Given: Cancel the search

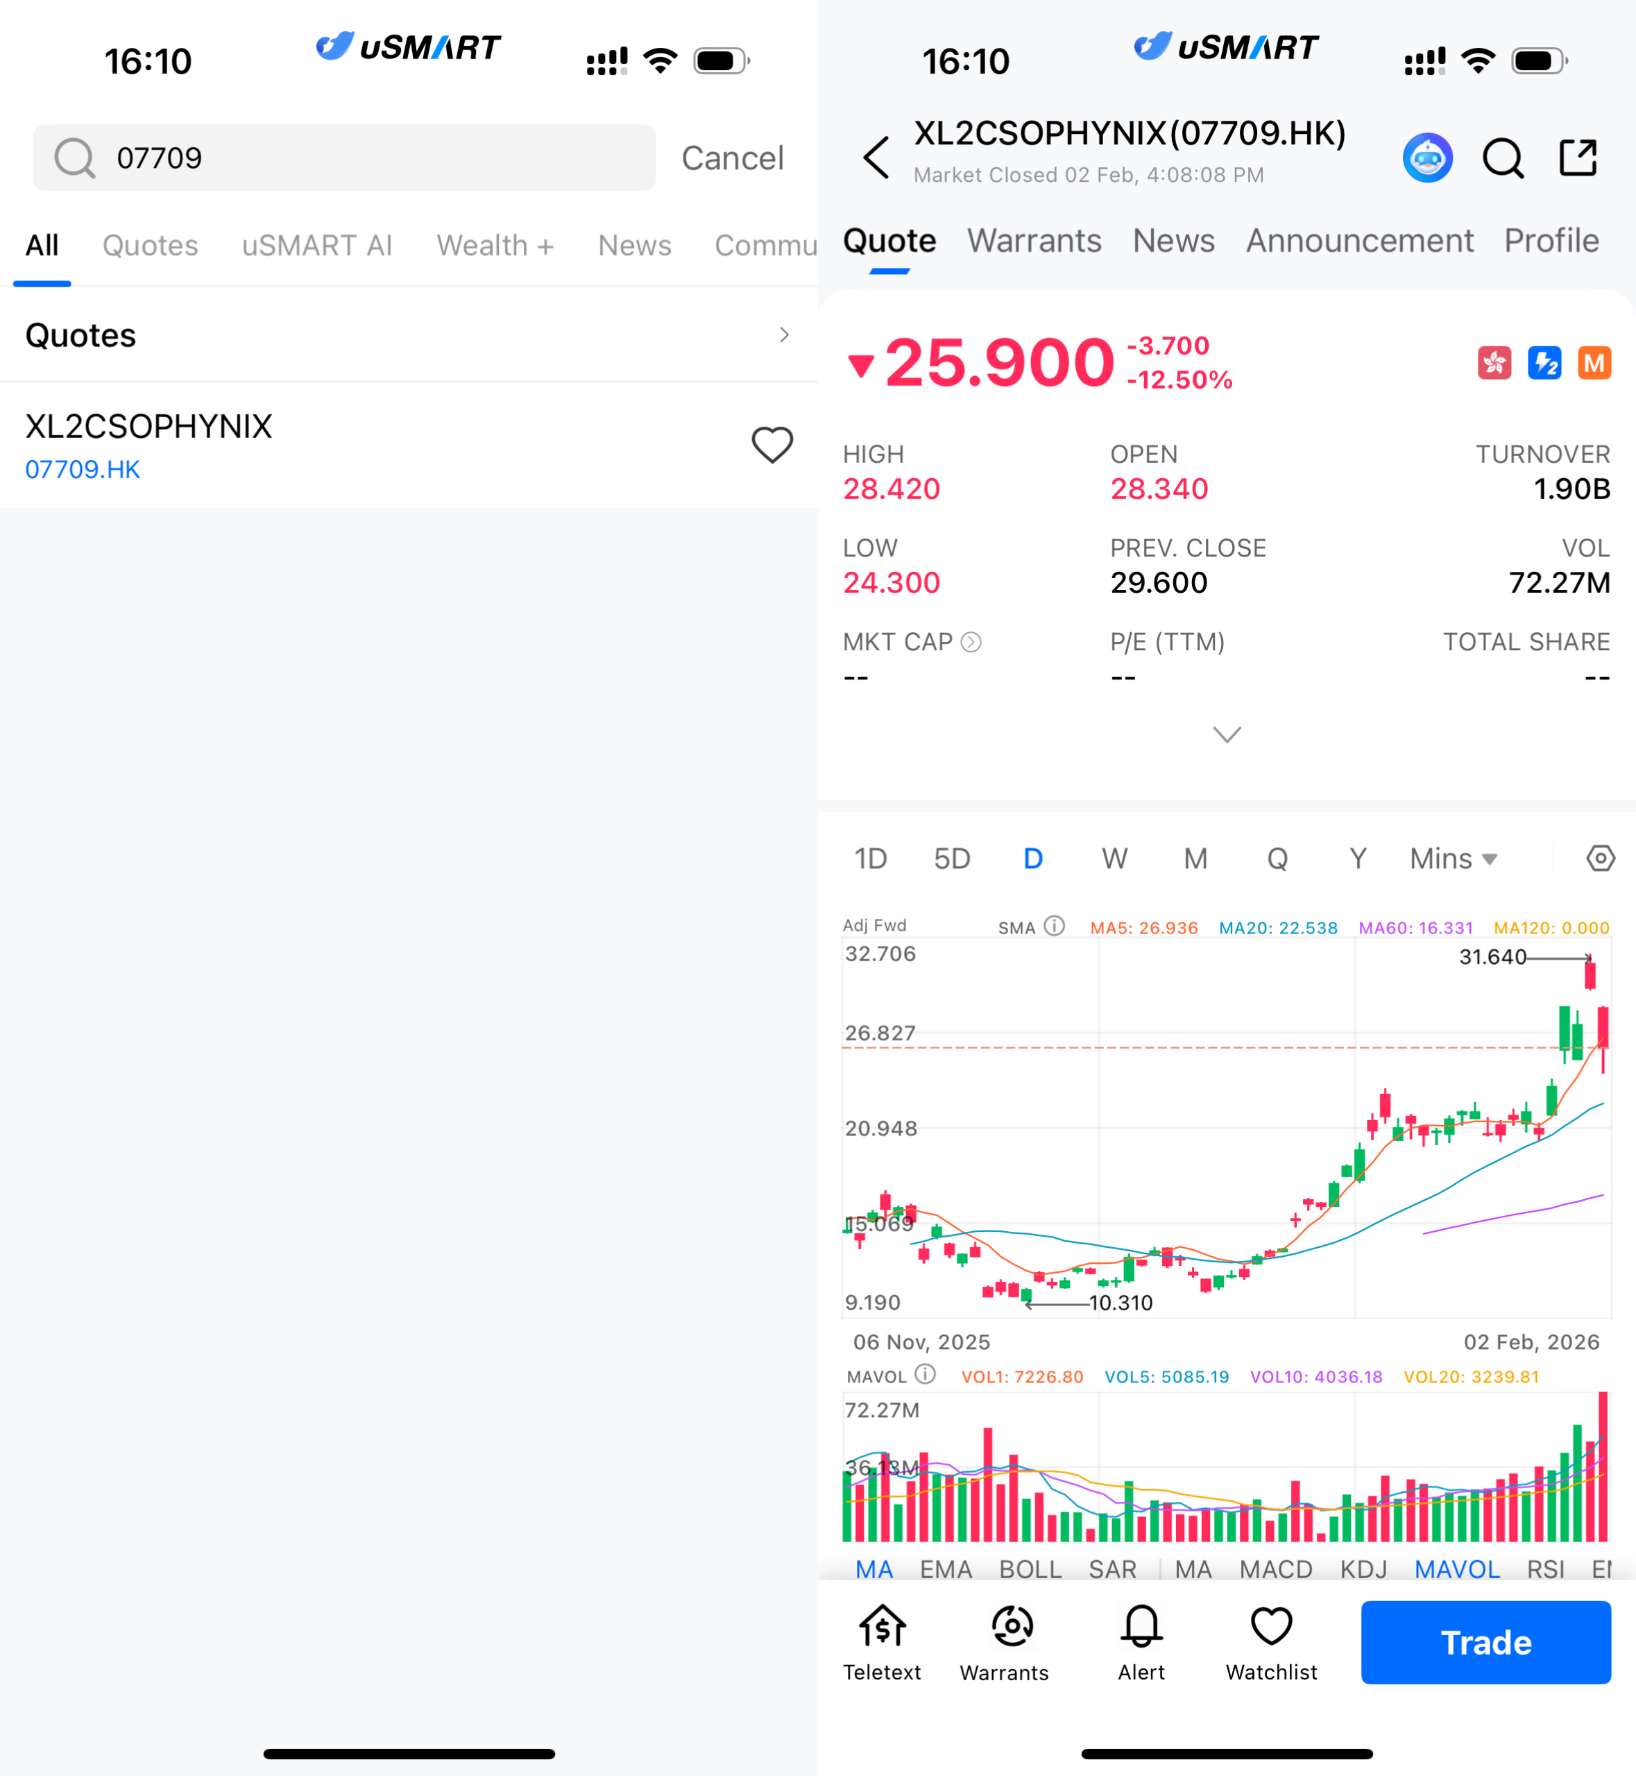Looking at the screenshot, I should 732,158.
